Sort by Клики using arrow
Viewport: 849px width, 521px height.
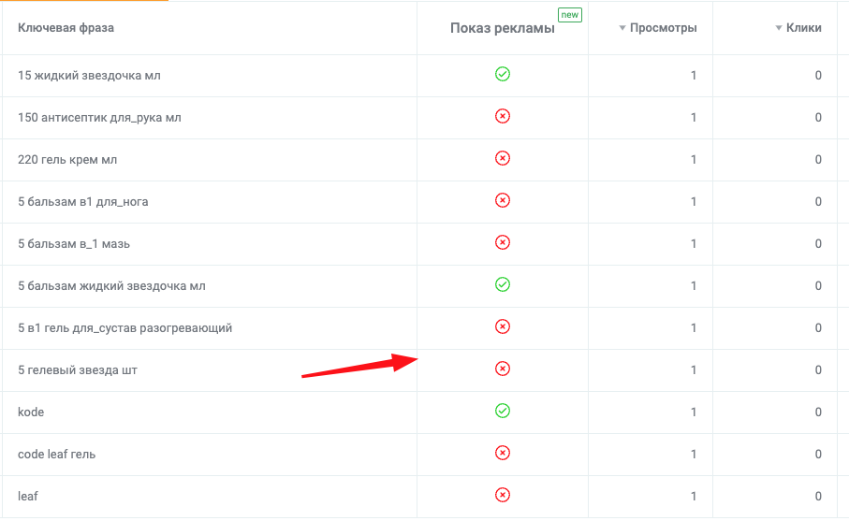[779, 28]
